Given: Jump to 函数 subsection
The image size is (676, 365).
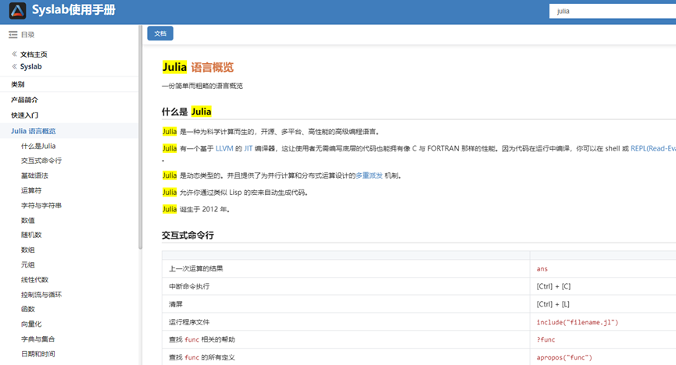Looking at the screenshot, I should 27,309.
